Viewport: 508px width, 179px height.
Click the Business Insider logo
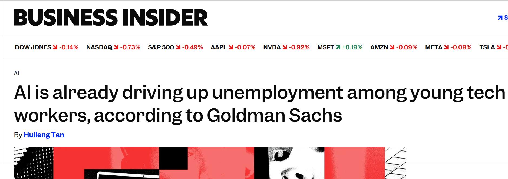pyautogui.click(x=111, y=18)
